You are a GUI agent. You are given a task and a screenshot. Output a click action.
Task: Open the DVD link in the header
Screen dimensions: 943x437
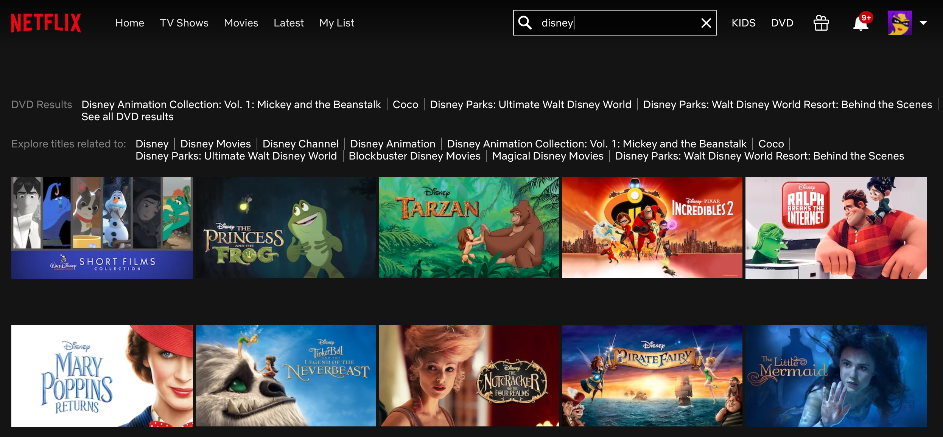(782, 23)
